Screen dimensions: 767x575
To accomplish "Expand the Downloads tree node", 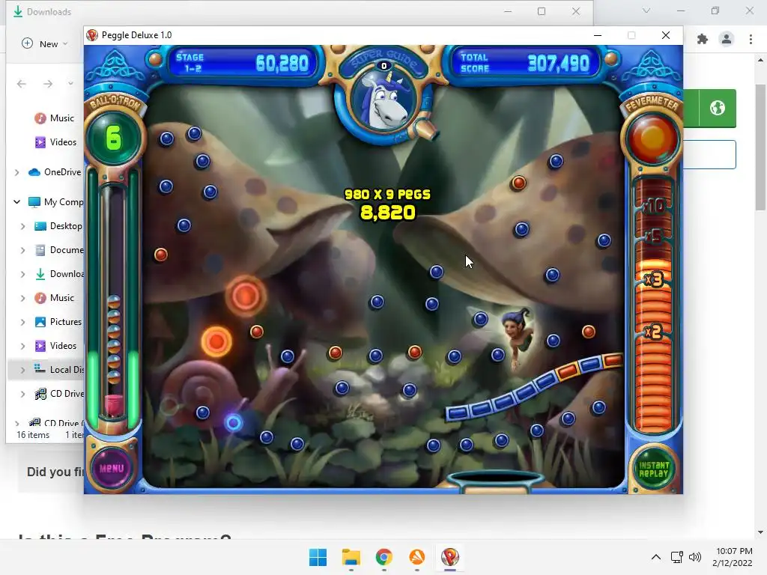I will coord(22,274).
